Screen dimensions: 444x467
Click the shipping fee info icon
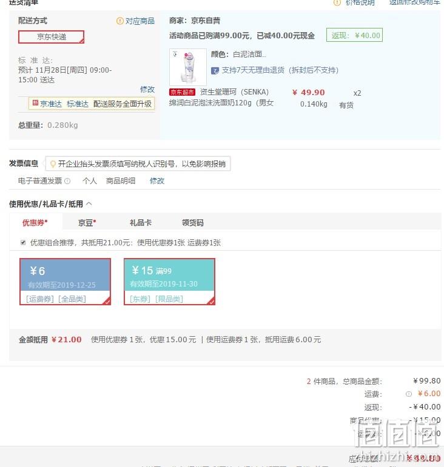(408, 394)
